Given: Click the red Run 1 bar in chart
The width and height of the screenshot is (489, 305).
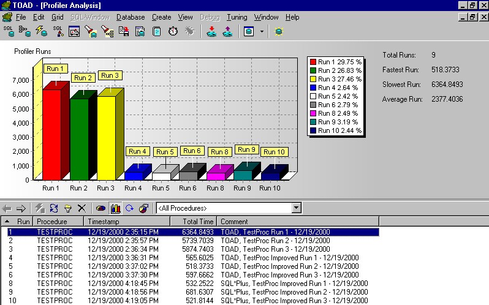Looking at the screenshot, I should click(51, 134).
